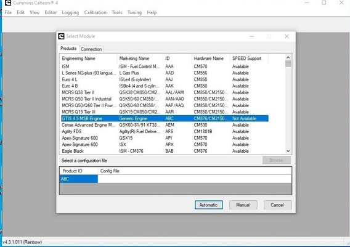Open the Tools menu
The image size is (350, 247).
click(x=117, y=12)
